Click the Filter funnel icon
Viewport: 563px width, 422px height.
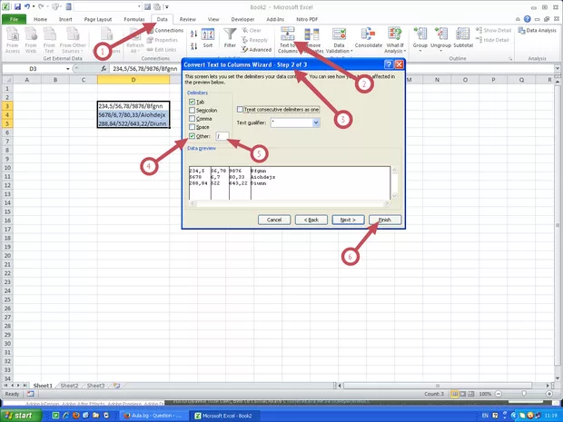coord(231,36)
